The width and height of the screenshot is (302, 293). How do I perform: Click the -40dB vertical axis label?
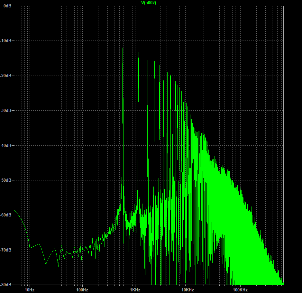(x=6, y=145)
